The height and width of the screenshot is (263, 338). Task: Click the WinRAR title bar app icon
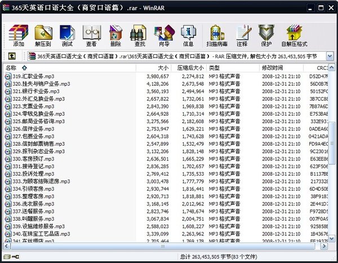click(x=6, y=8)
